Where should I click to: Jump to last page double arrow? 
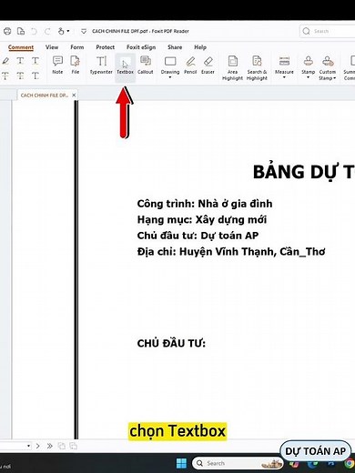click(x=50, y=446)
